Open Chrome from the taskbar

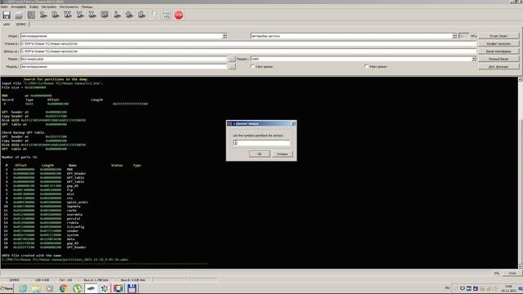click(64, 288)
